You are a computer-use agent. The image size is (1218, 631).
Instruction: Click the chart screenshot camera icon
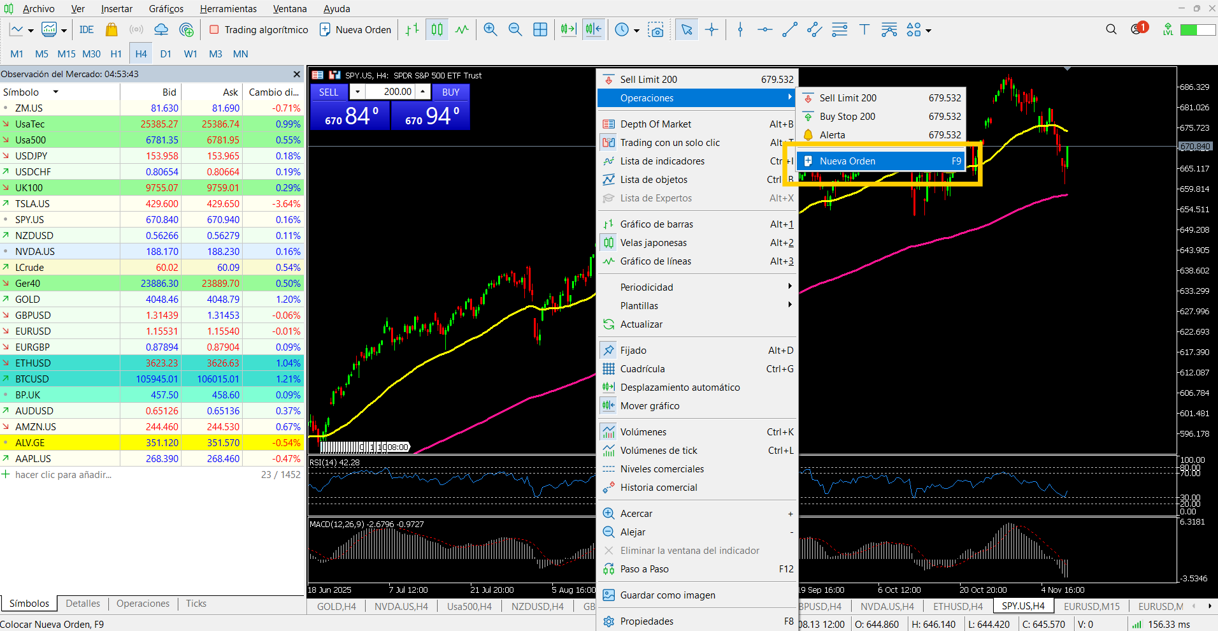(x=657, y=29)
